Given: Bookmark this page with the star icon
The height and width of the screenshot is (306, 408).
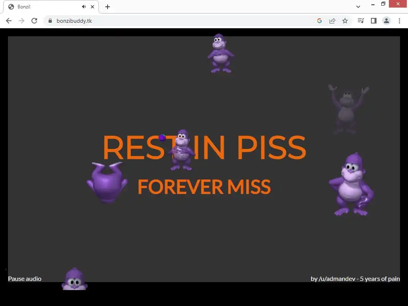Looking at the screenshot, I should [x=345, y=21].
